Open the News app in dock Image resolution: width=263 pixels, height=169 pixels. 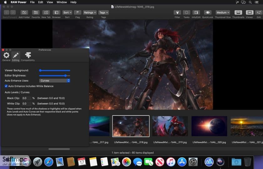click(x=160, y=162)
